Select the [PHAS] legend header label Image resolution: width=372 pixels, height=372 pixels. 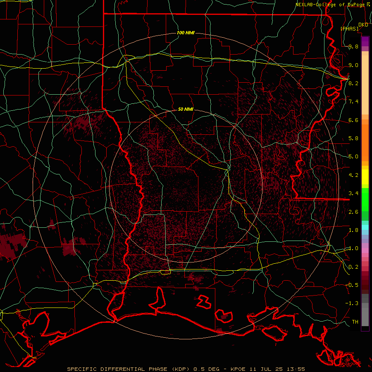pyautogui.click(x=349, y=29)
